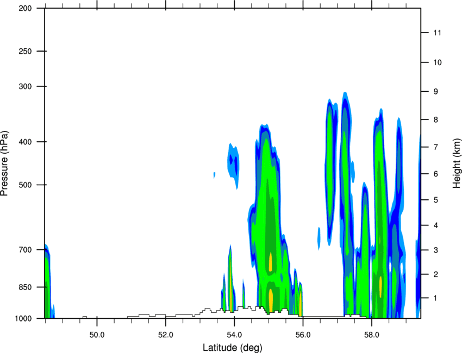Click the 8 km height label

436,120
